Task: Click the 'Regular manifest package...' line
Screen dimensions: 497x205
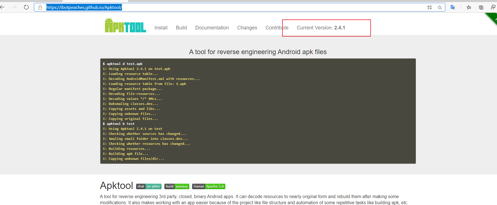Action: (132, 89)
